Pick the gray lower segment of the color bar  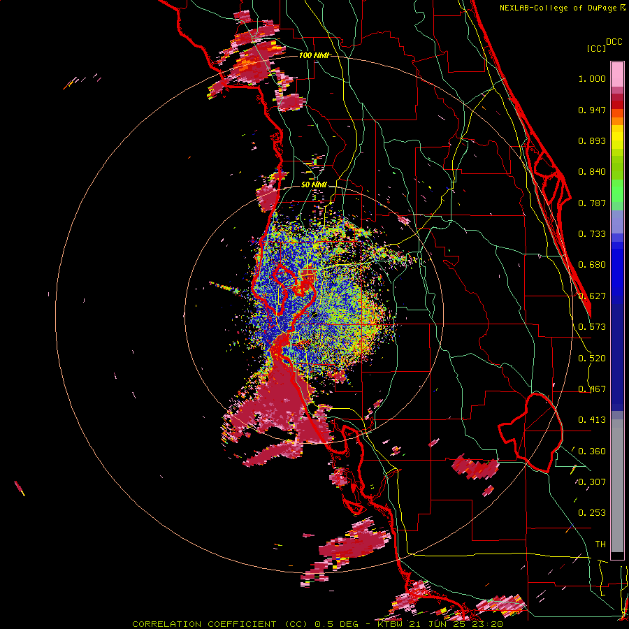[x=617, y=486]
